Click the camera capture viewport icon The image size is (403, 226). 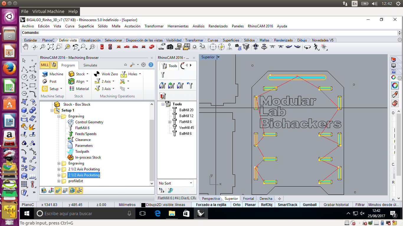(x=170, y=47)
